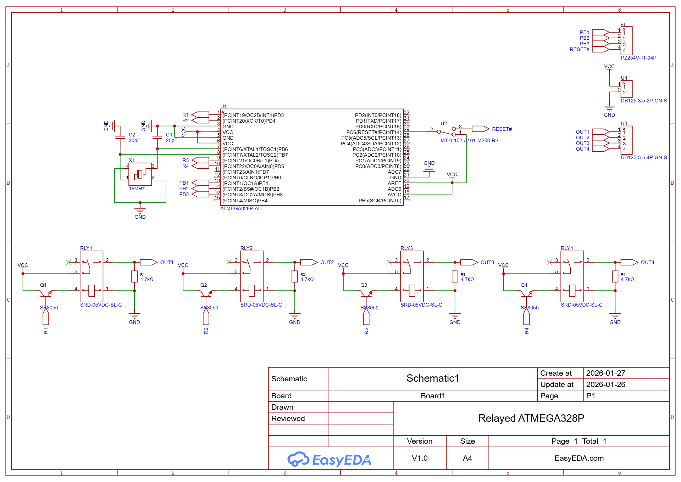Select the RESET# net port near U2
The width and height of the screenshot is (681, 482).
pyautogui.click(x=481, y=129)
